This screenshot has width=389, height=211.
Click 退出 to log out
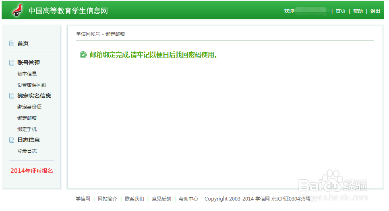click(x=375, y=11)
